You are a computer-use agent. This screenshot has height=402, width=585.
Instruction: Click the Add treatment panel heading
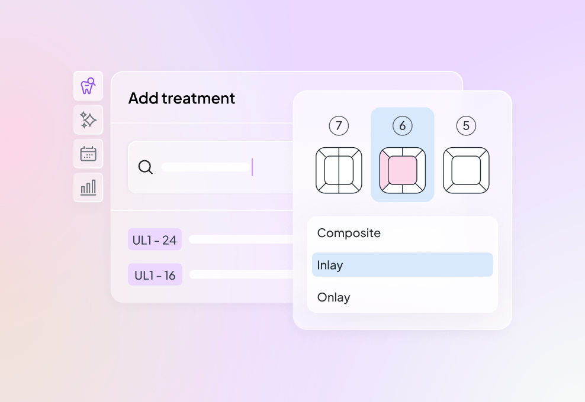[182, 98]
